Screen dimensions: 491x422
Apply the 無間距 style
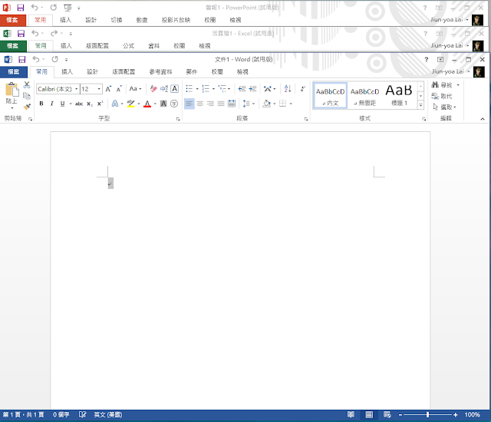click(x=365, y=96)
